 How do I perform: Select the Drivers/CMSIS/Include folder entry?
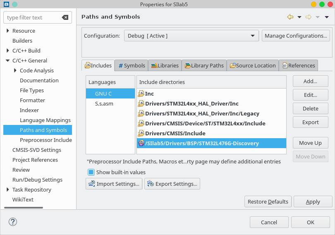175,133
